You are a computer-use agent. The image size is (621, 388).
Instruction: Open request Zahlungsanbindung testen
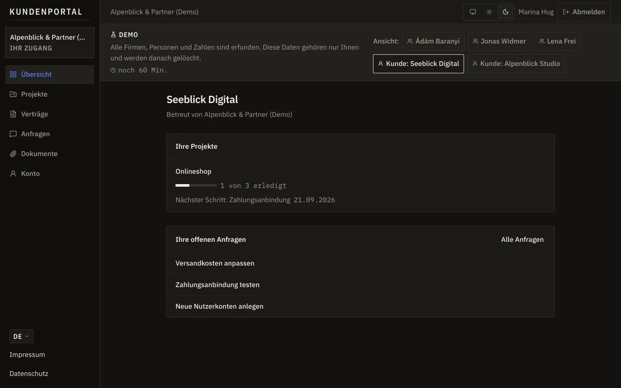click(361, 285)
